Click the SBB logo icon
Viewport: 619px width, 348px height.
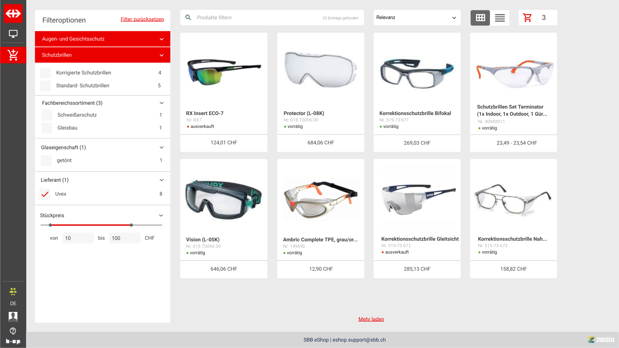coord(13,14)
